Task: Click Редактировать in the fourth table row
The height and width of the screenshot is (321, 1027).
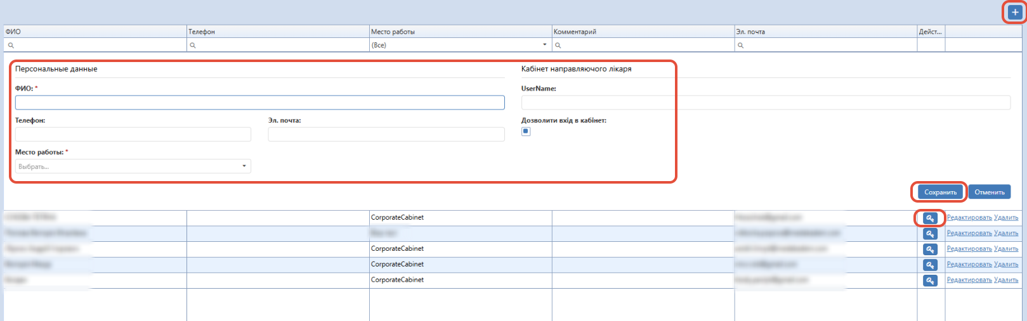Action: tap(969, 265)
